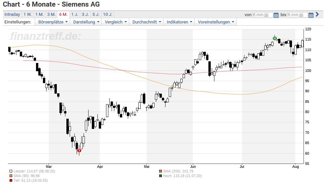Open the Voreinstellungen dropdown

[x=216, y=22]
